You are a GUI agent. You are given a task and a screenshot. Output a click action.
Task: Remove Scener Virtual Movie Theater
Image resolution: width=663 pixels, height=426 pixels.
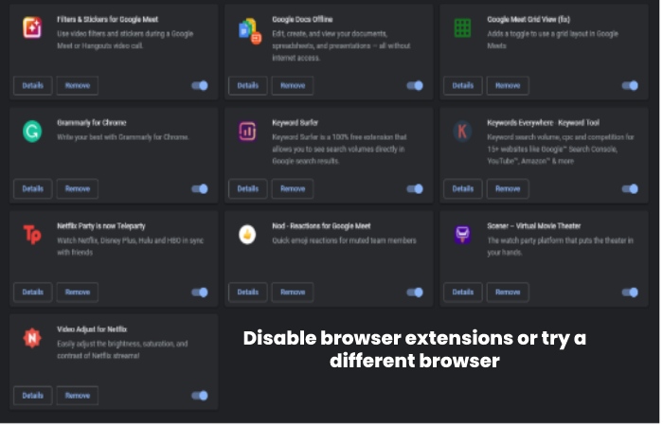pos(508,293)
